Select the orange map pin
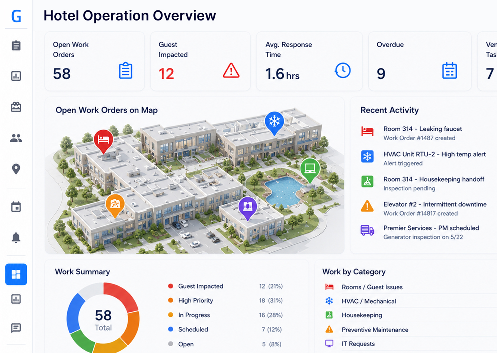 point(115,206)
